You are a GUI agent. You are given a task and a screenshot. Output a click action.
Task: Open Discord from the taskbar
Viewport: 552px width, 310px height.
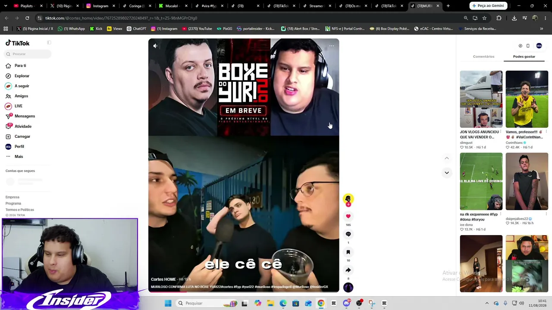point(346,303)
